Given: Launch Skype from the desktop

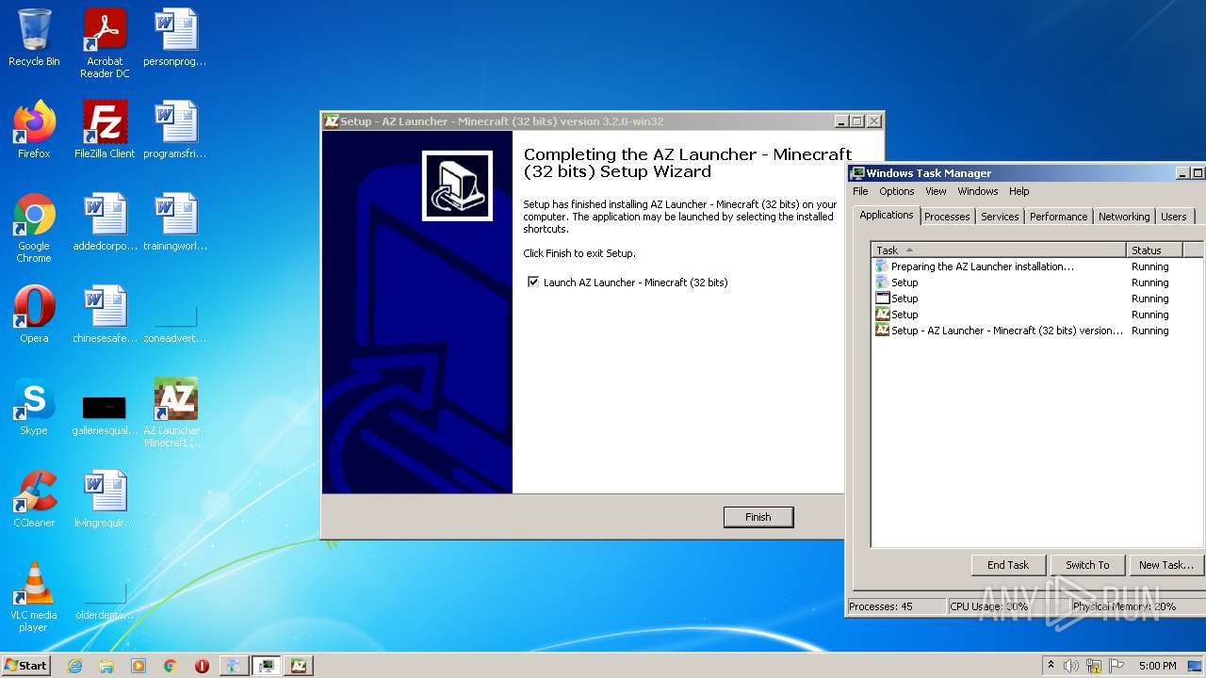Looking at the screenshot, I should click(34, 407).
